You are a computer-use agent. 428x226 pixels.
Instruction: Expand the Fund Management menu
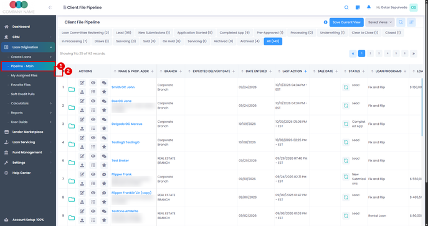click(28, 153)
